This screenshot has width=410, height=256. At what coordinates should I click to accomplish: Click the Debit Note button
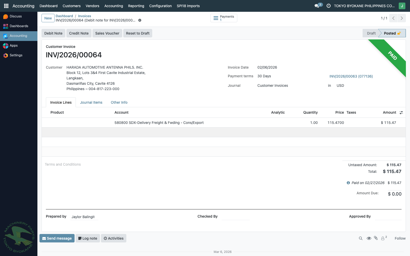point(53,33)
